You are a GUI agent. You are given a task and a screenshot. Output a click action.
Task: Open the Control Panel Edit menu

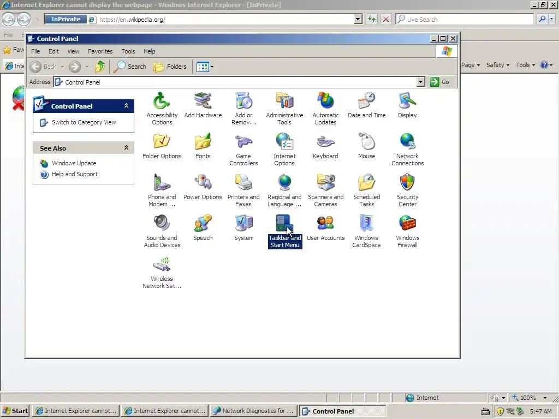pos(53,51)
